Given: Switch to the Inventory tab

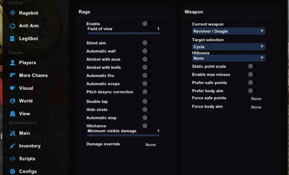Looking at the screenshot, I should pos(29,146).
